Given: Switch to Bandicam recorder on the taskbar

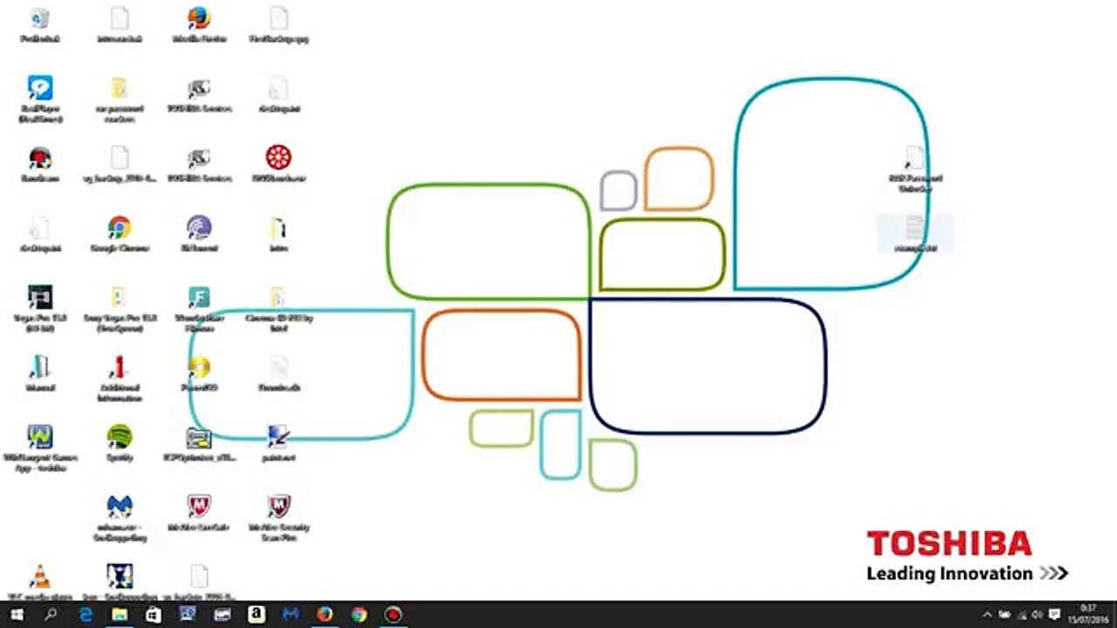Looking at the screenshot, I should (393, 615).
